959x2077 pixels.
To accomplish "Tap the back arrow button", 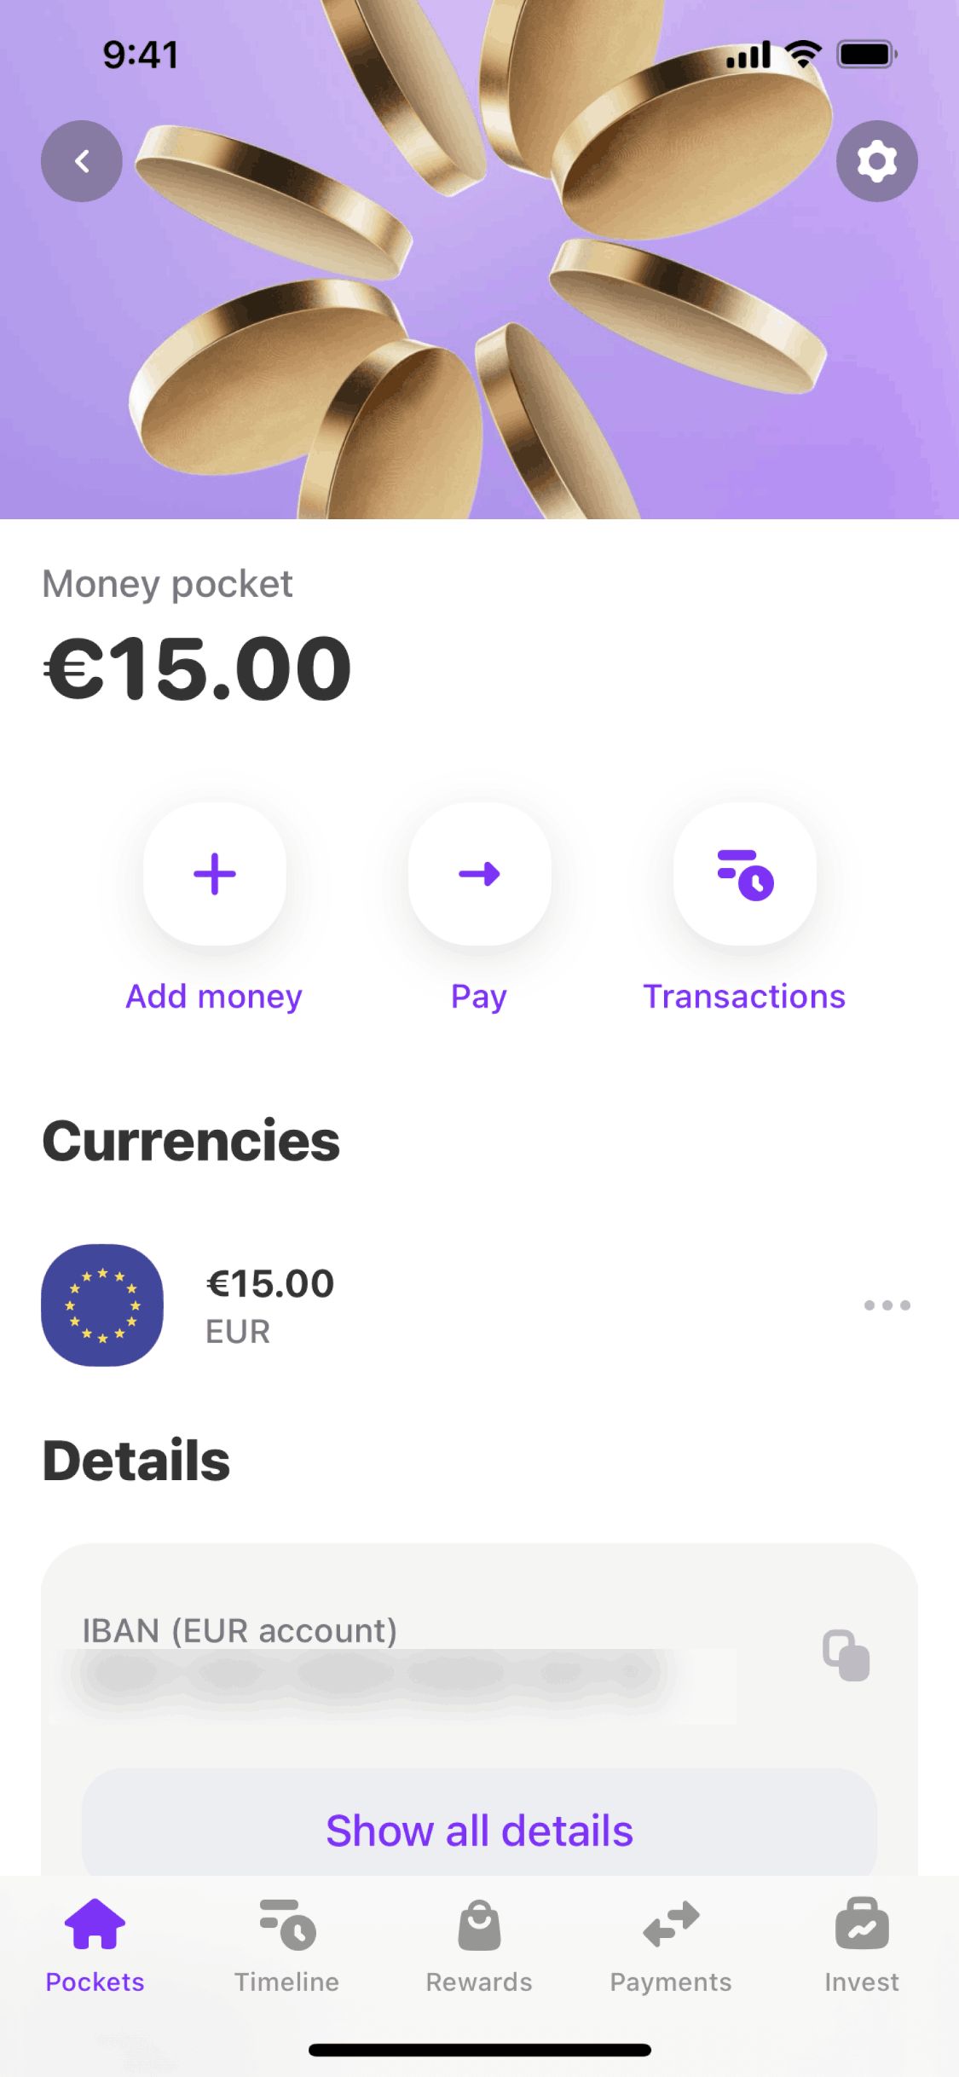I will 82,161.
